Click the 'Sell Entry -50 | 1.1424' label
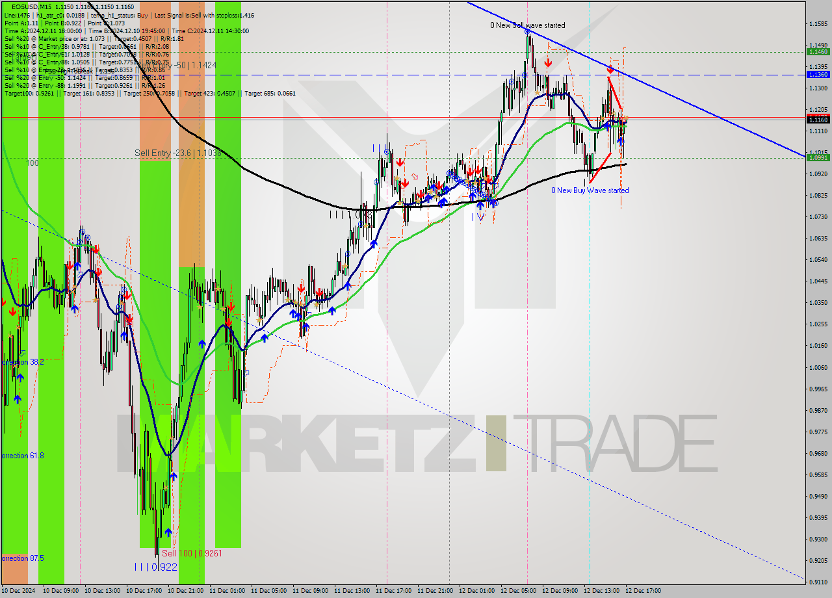Viewport: 832px width, 598px height. pyautogui.click(x=177, y=65)
